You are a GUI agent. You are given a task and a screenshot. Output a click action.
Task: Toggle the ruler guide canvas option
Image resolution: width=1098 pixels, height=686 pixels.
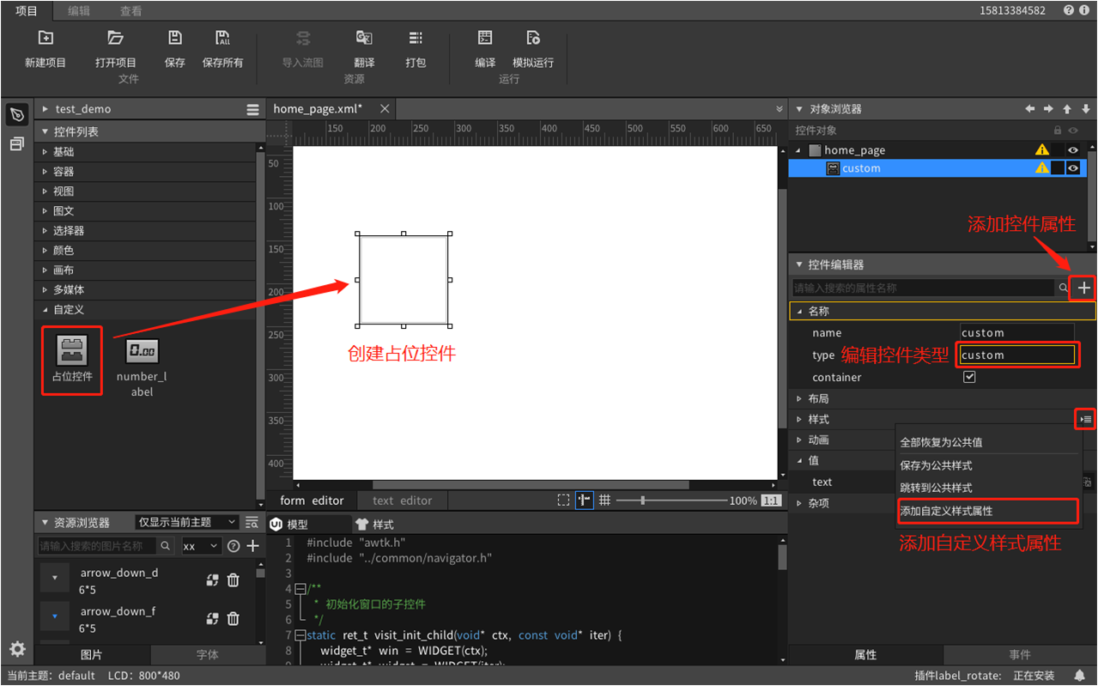point(585,501)
